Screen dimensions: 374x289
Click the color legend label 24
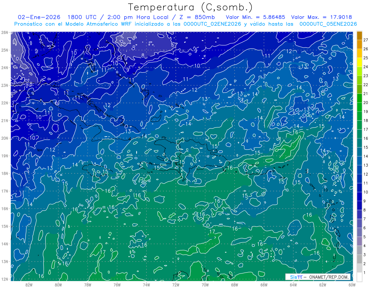coord(366,67)
